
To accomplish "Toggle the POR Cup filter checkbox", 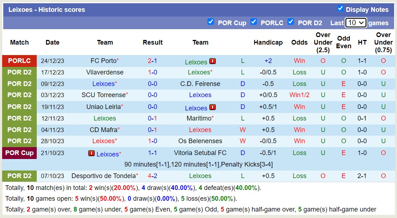I will [211, 22].
